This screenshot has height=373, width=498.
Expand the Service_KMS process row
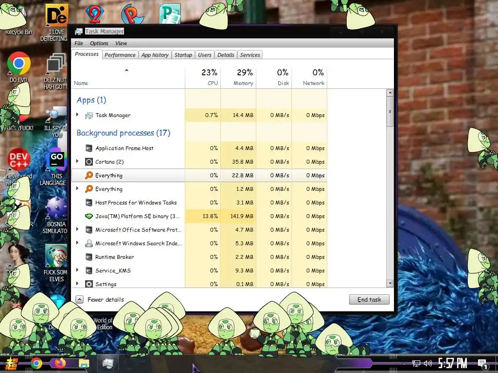pos(77,270)
